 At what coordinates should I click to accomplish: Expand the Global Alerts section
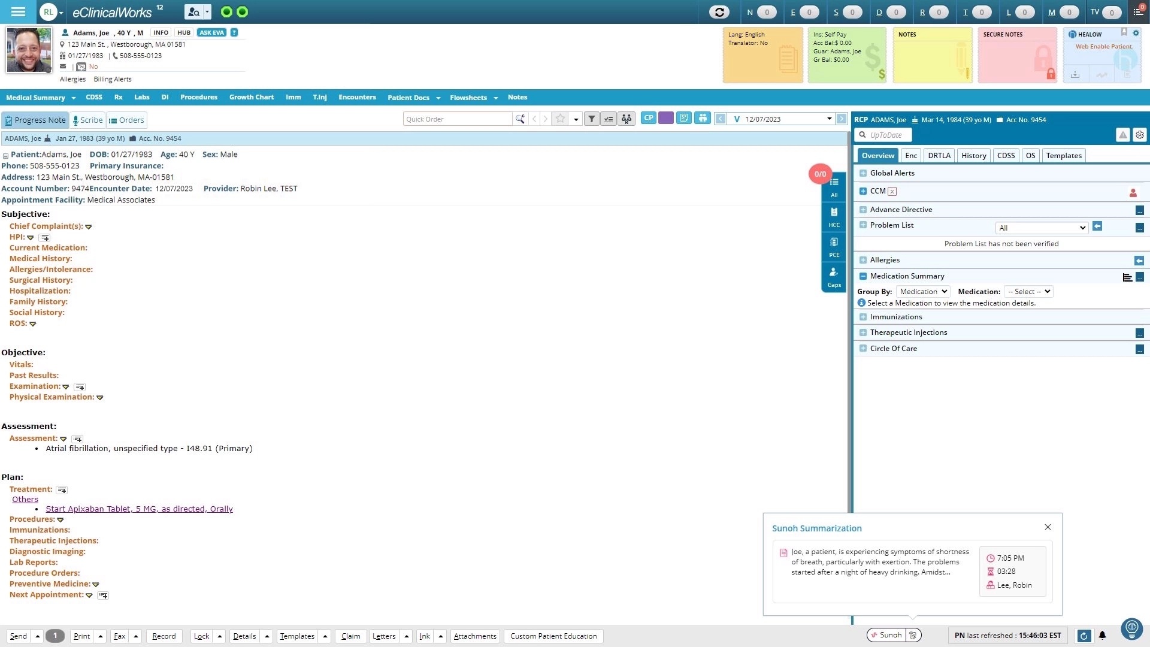point(863,173)
